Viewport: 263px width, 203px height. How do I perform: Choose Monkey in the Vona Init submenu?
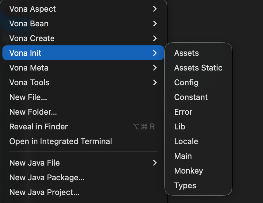[x=189, y=171]
